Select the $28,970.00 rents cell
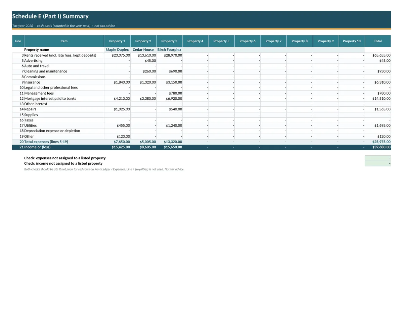This screenshot has width=403, height=311. point(169,55)
